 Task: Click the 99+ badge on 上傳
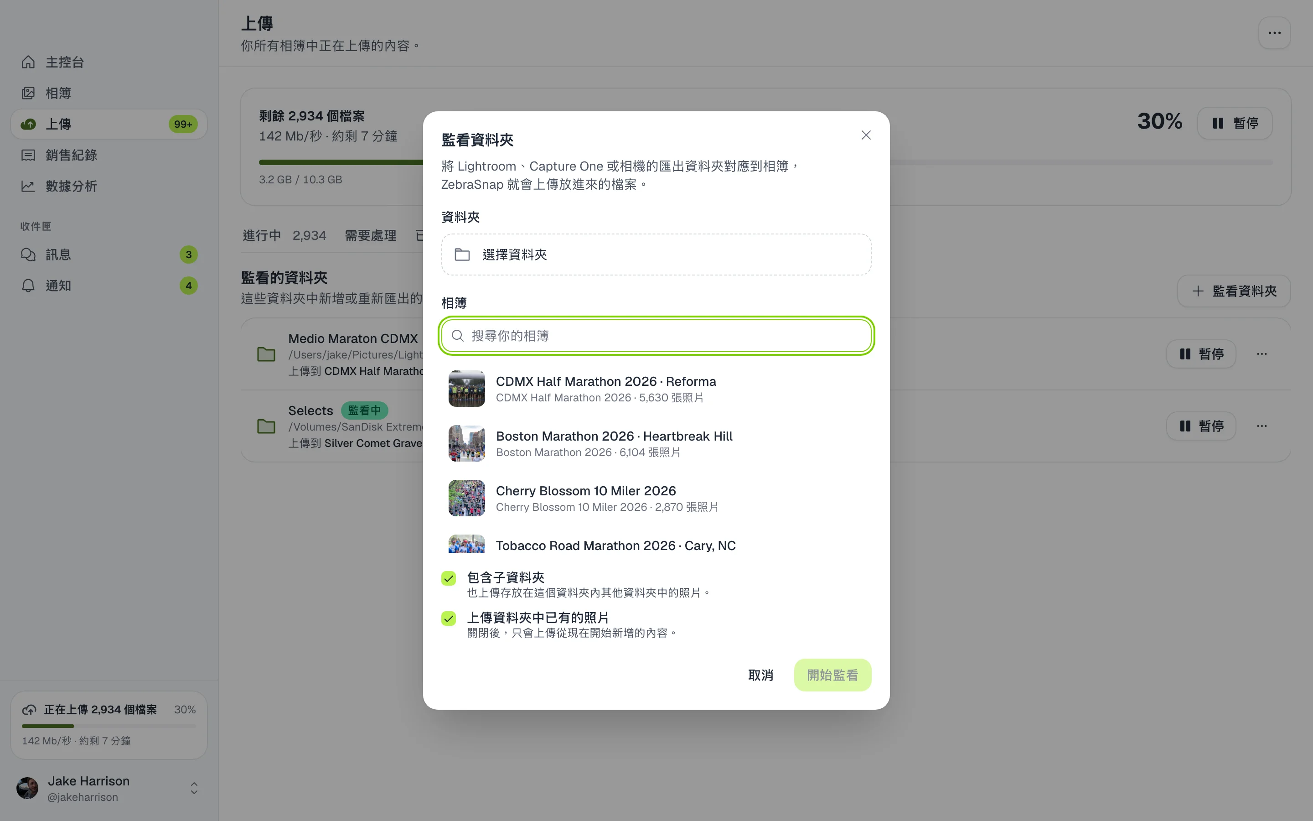coord(183,125)
